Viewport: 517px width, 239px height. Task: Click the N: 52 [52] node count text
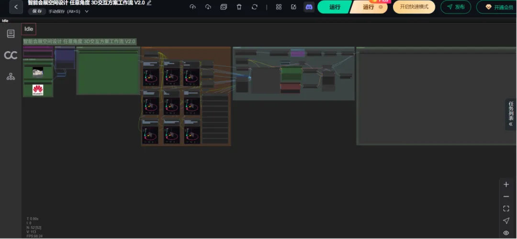(34, 228)
